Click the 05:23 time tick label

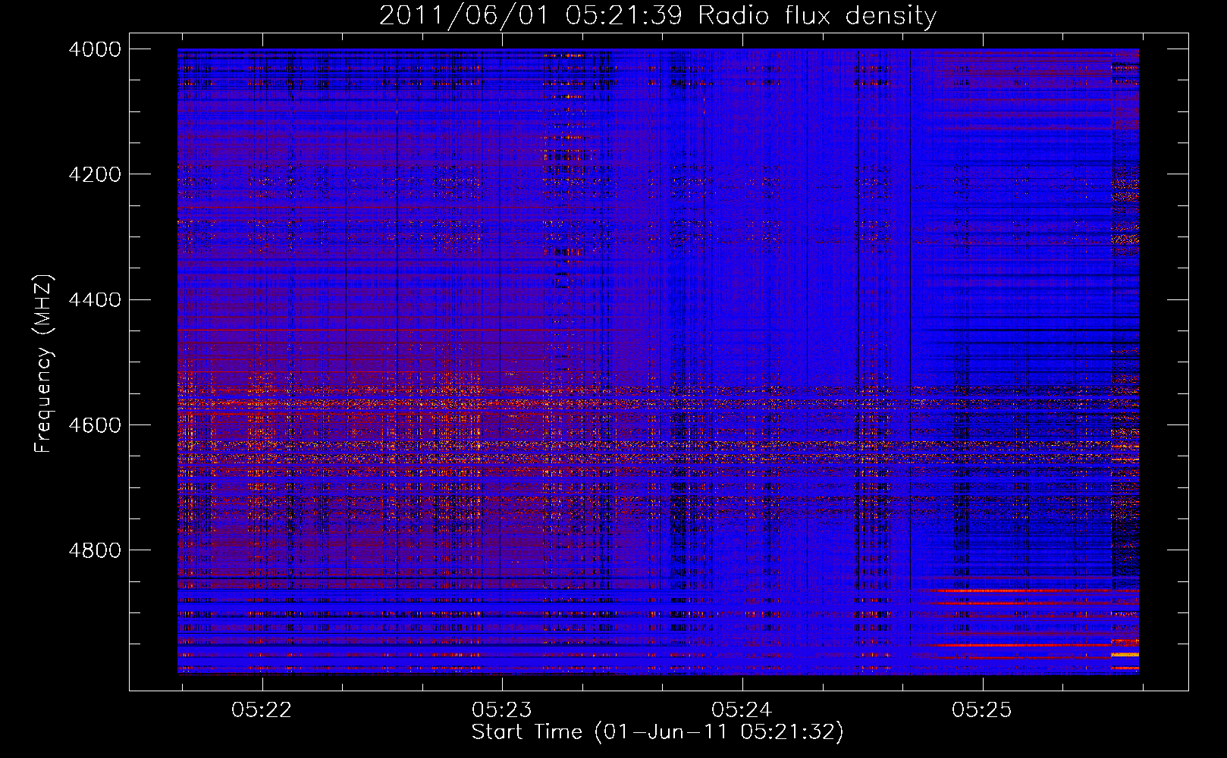[x=502, y=709]
